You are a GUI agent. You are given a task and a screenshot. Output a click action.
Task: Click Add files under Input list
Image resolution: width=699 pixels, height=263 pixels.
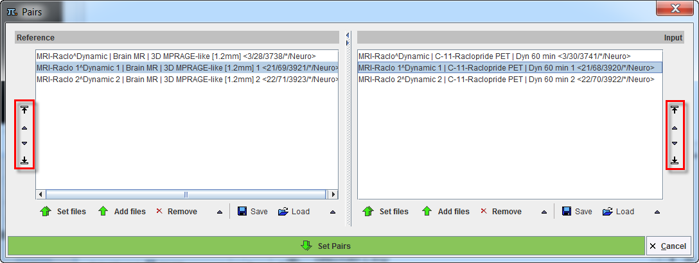pos(446,212)
